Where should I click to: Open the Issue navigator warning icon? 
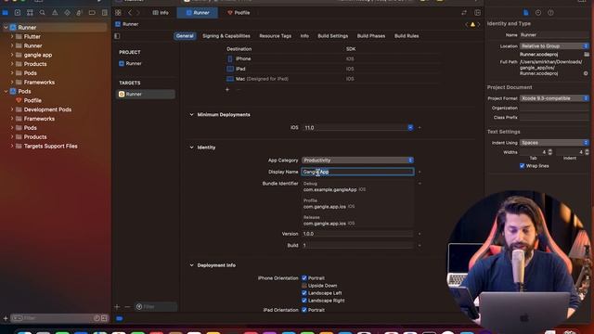click(x=55, y=12)
